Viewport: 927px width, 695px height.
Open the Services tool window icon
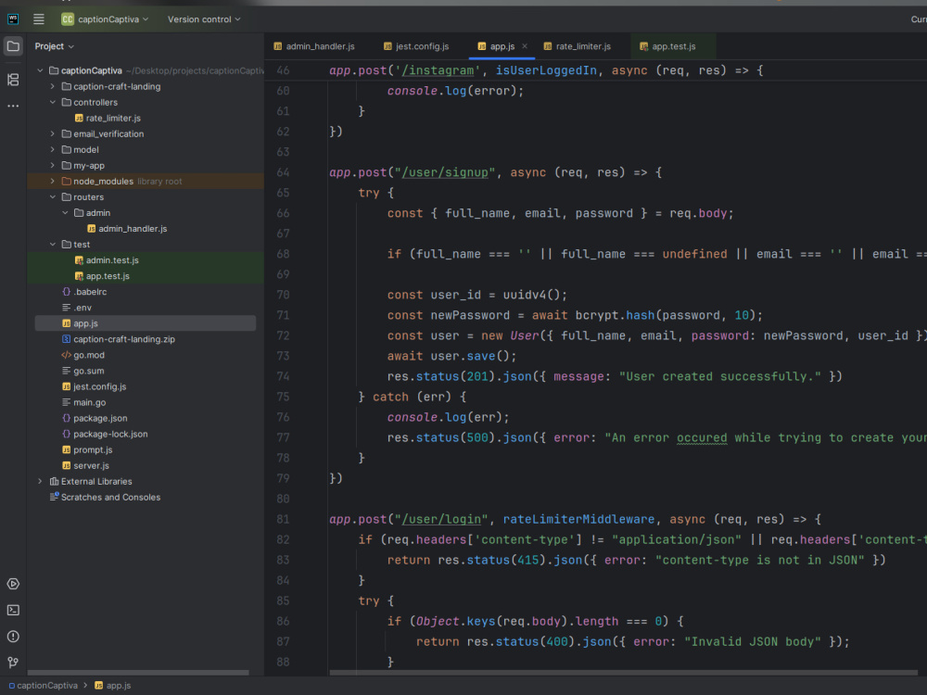13,584
